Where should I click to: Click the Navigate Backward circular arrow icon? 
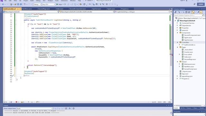coord(3,4)
